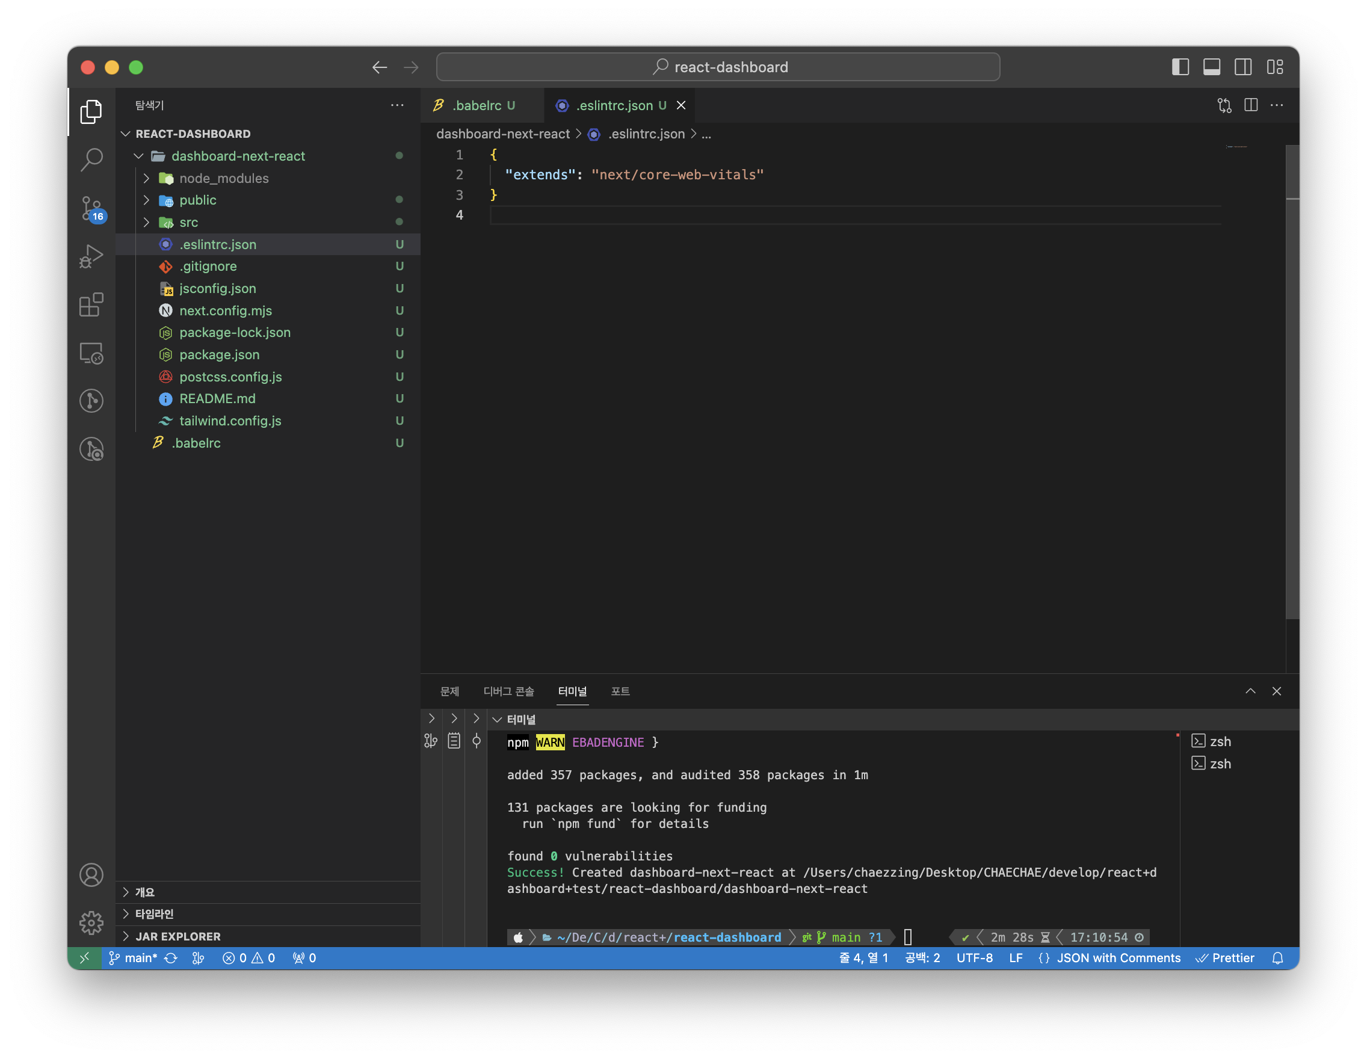This screenshot has height=1059, width=1367.
Task: Open the Manage gear icon
Action: [x=91, y=922]
